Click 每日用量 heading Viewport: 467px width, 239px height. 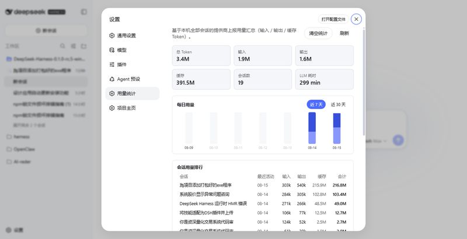186,105
